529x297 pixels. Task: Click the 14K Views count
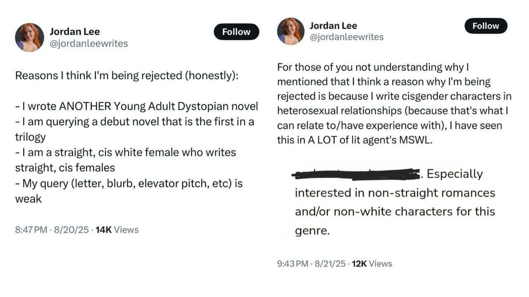coord(117,230)
